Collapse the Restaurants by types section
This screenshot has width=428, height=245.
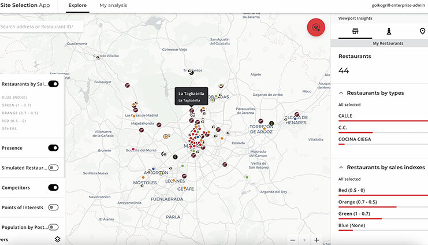pyautogui.click(x=341, y=93)
